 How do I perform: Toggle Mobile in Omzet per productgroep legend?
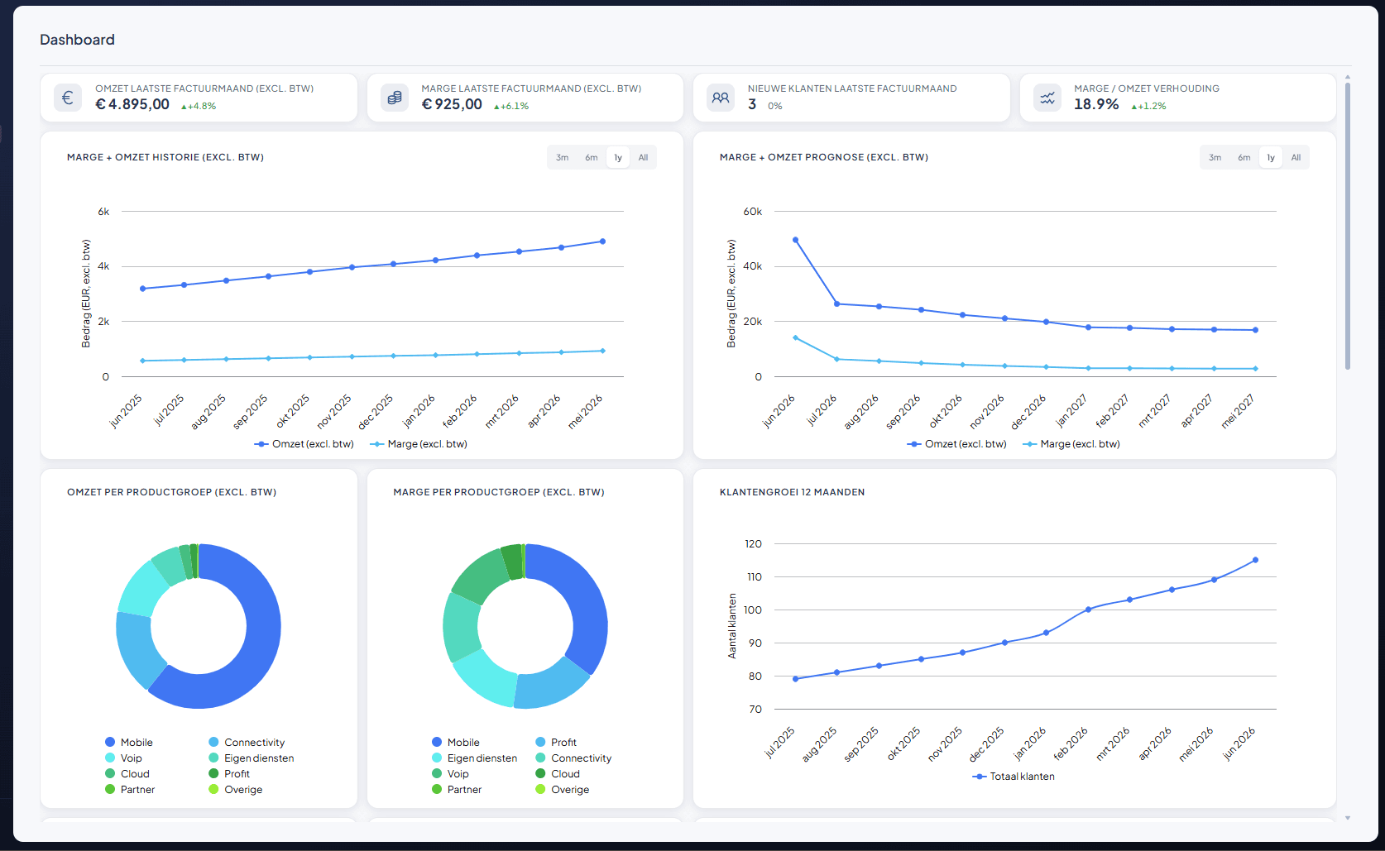(x=129, y=743)
